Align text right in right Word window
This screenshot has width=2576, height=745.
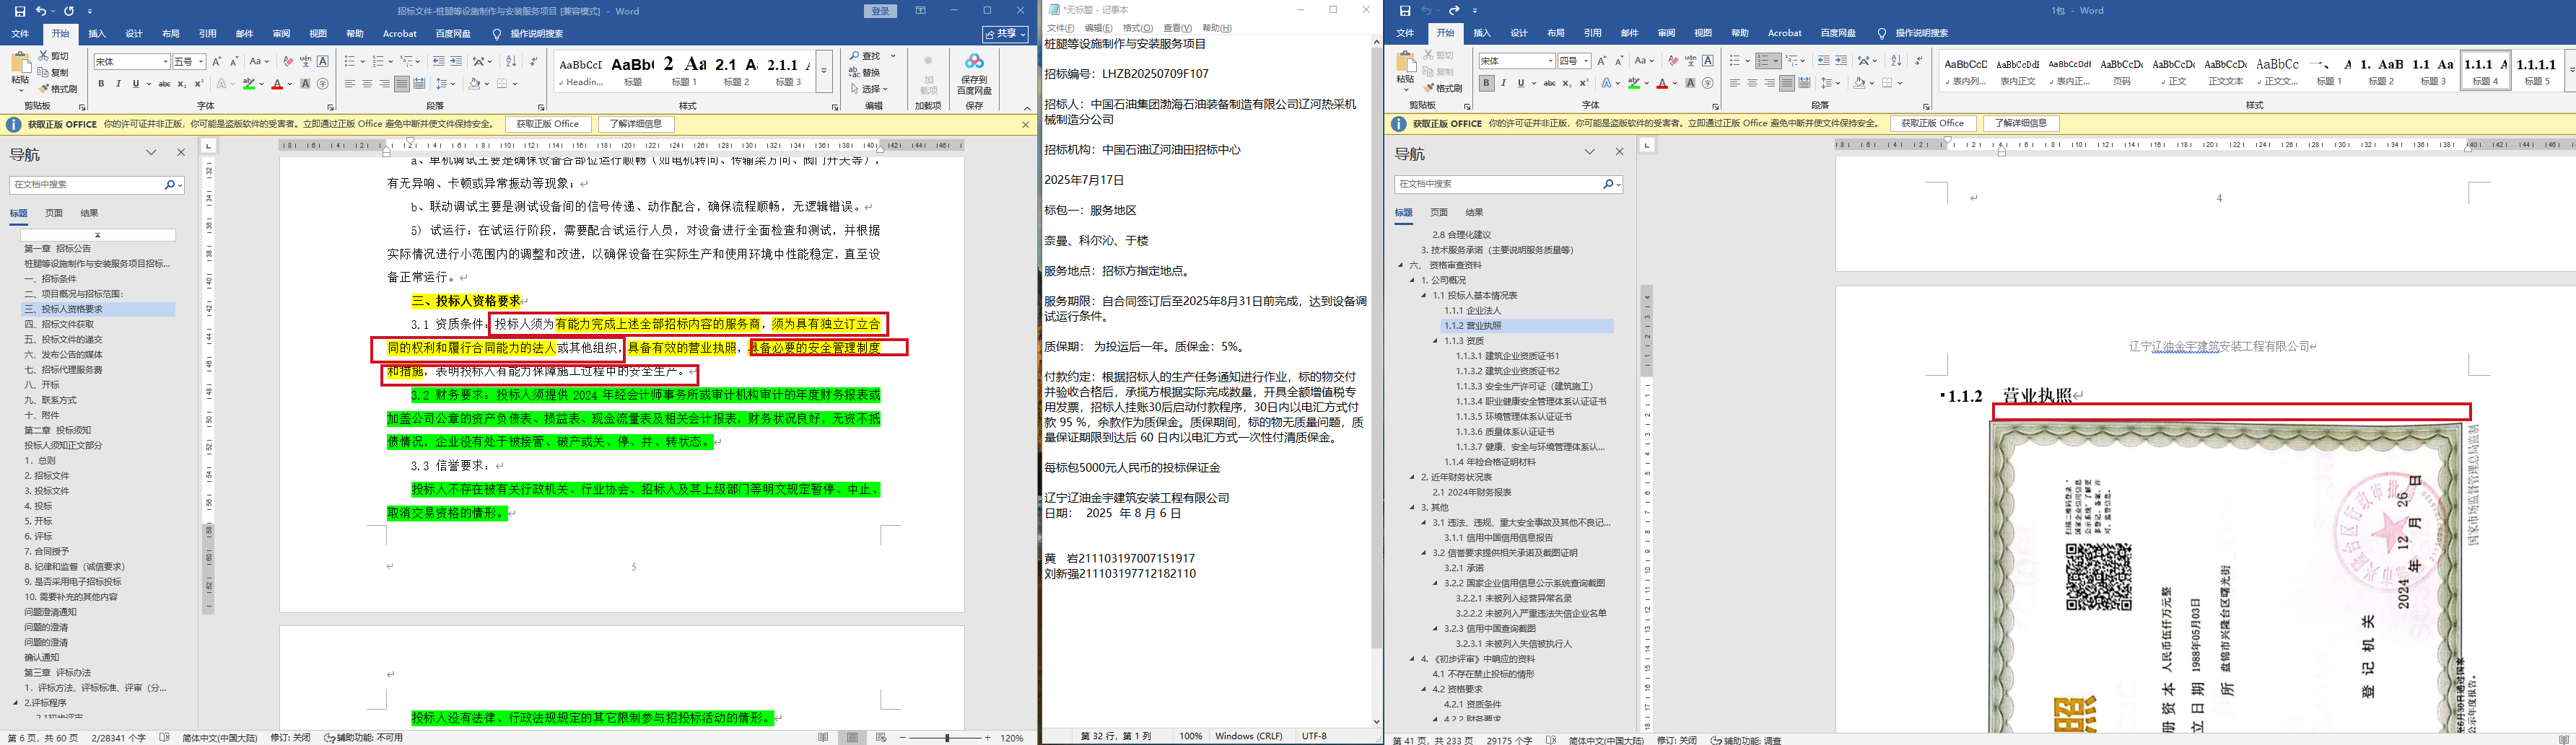[1769, 84]
